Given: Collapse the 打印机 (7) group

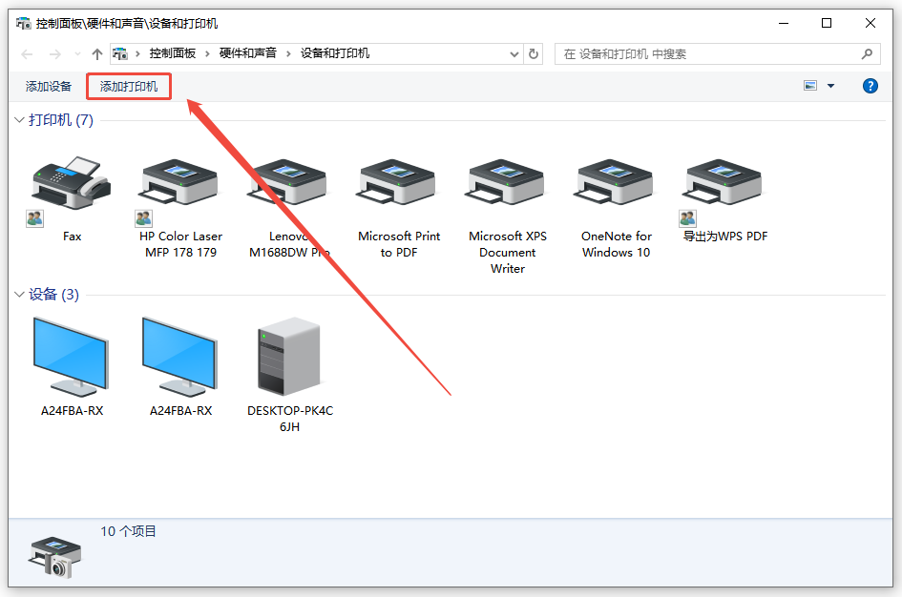Looking at the screenshot, I should tap(19, 120).
